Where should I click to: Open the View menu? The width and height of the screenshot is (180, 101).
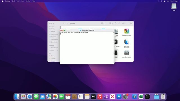(22, 1)
